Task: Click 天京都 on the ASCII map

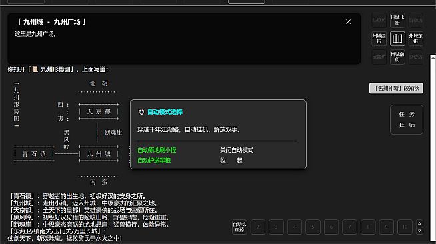Action: click(99, 111)
